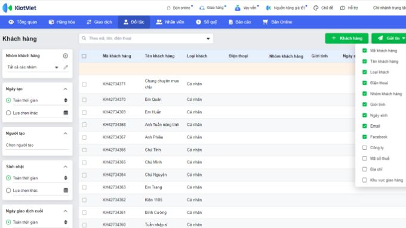
Task: Click add group plus icon in Nhóm khách hàng
Action: [66, 56]
